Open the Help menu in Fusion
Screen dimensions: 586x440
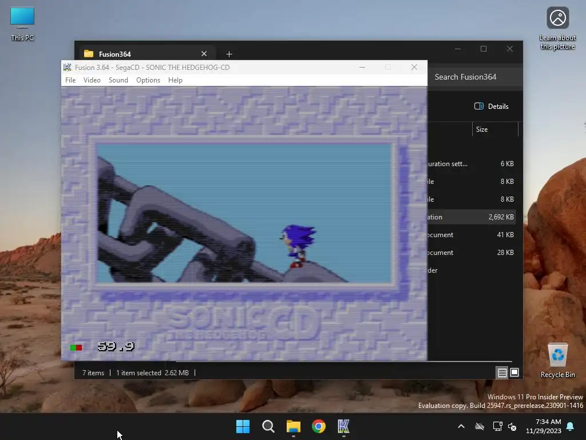click(175, 80)
